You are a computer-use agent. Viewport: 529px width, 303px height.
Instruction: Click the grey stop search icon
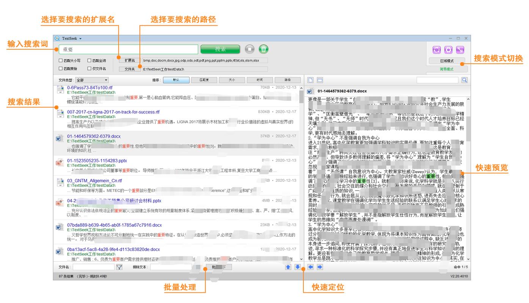249,49
